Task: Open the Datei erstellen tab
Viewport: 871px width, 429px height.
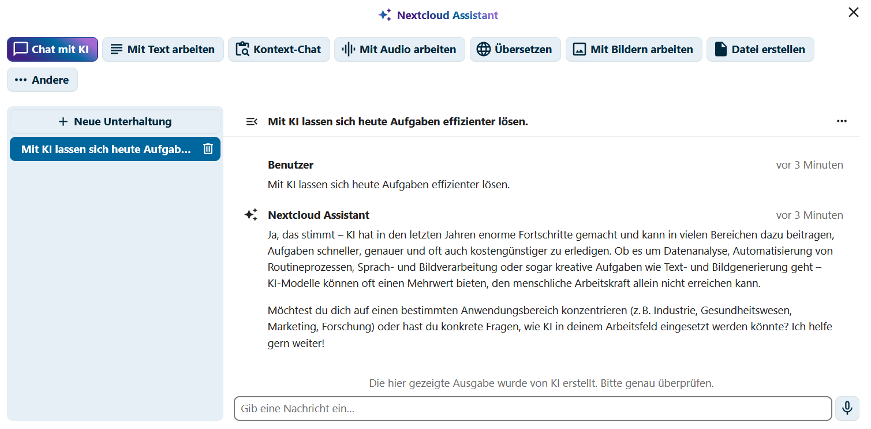Action: [x=760, y=49]
